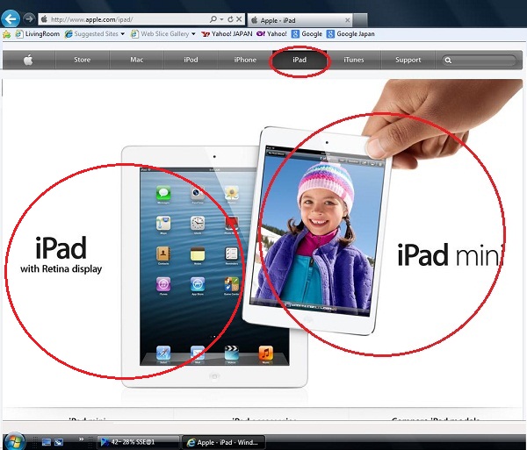Open the Web Slice Gallery bookmark
The image size is (527, 450).
pyautogui.click(x=161, y=34)
